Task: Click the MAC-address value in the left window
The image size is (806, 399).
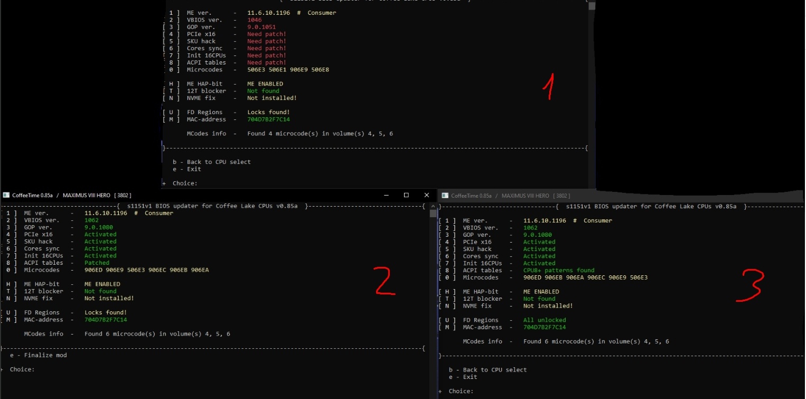Action: (x=106, y=320)
